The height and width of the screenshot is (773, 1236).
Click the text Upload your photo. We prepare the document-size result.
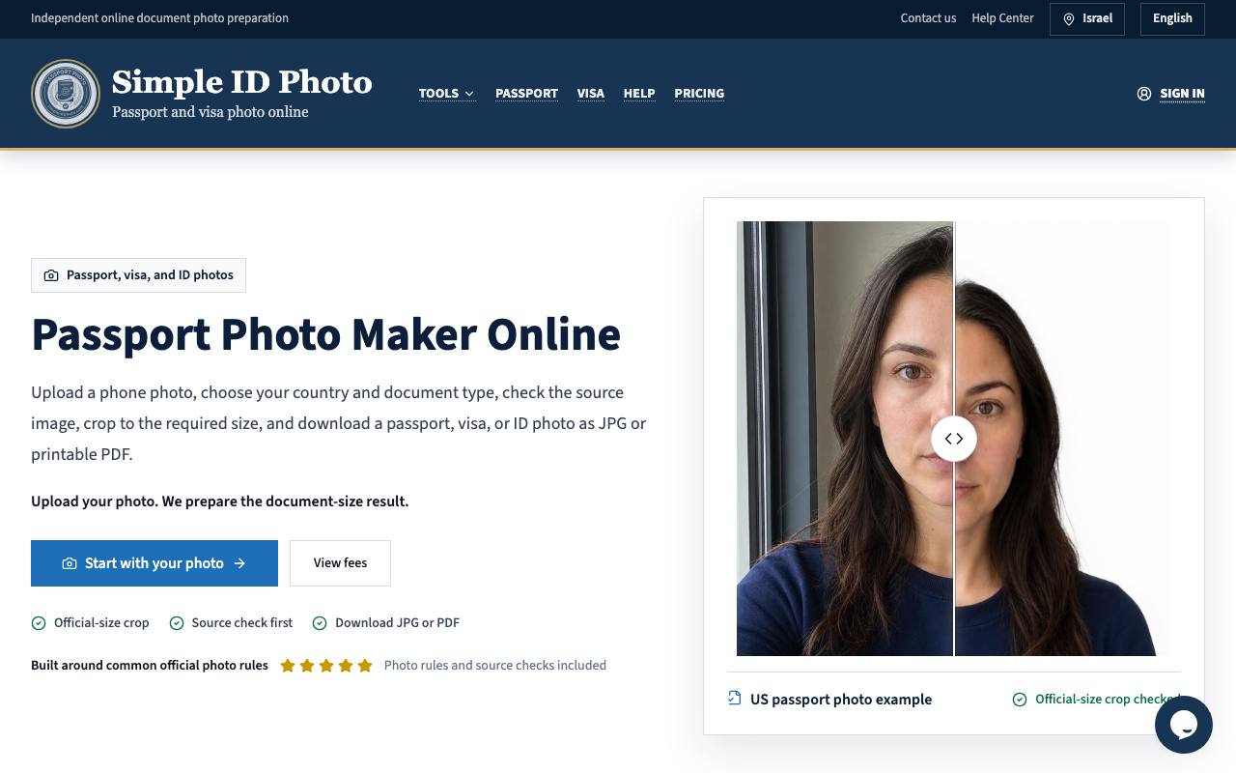click(219, 501)
